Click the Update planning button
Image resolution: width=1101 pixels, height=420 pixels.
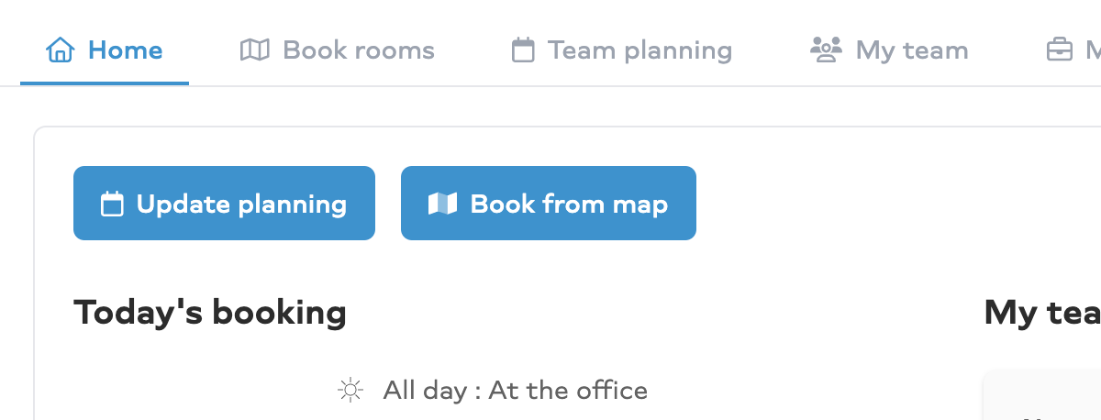(x=224, y=204)
